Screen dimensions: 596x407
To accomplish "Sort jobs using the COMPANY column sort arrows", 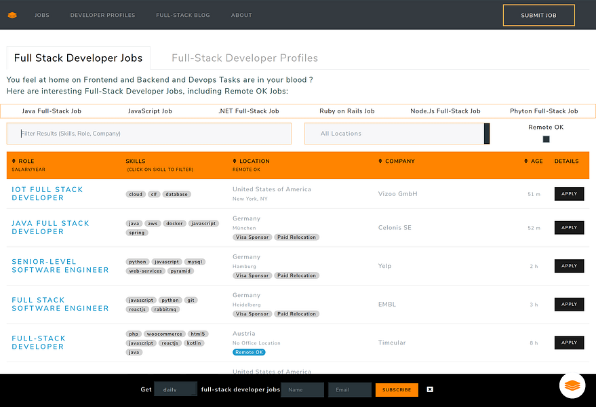I will (381, 161).
